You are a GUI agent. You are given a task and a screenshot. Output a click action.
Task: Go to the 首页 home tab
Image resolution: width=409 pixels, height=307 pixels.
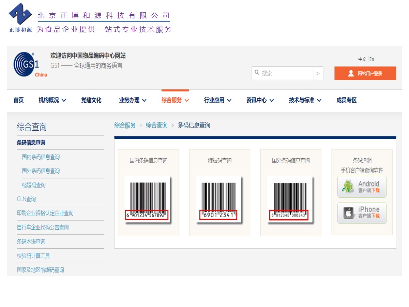19,100
